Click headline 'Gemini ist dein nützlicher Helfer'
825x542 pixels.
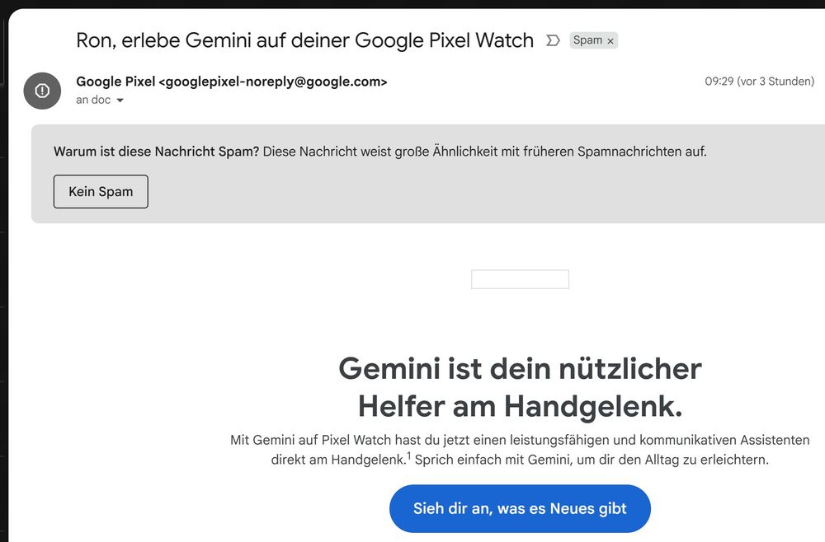[520, 387]
